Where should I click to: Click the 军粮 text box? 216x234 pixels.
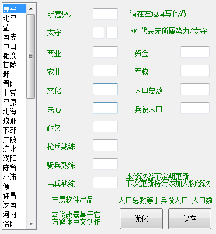(x=195, y=71)
